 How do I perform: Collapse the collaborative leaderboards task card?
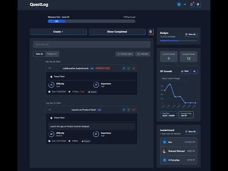coord(49,68)
